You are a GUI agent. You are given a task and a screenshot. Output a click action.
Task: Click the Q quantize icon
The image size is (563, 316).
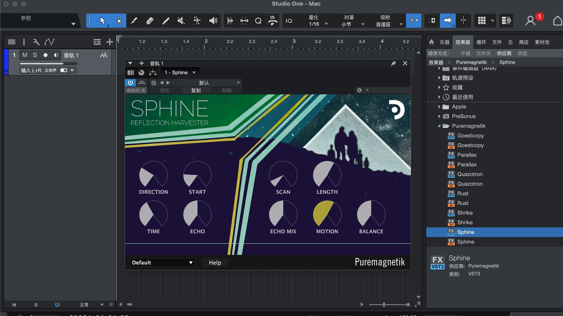pos(258,21)
